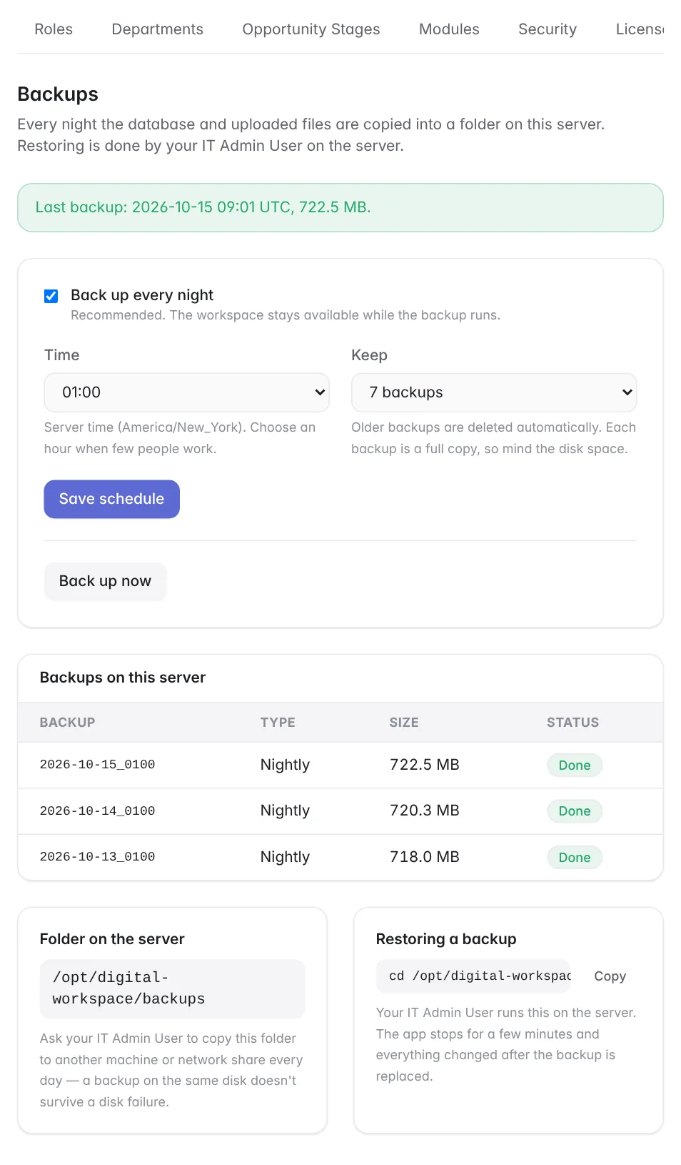Click the Keep field label

point(369,355)
